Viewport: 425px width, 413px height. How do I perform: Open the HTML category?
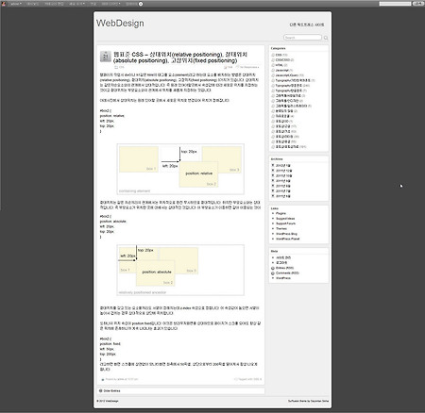click(x=280, y=65)
